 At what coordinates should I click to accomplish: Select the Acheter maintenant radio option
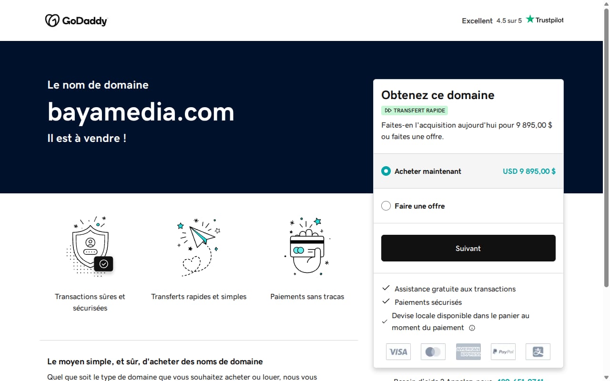click(x=386, y=171)
